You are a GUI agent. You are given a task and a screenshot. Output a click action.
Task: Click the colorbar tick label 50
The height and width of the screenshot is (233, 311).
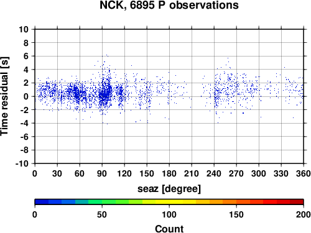point(102,214)
